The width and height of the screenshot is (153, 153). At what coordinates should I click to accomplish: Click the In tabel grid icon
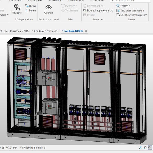click(x=85, y=15)
